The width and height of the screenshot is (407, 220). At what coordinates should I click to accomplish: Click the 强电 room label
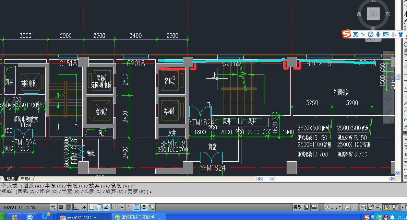coord(91,153)
